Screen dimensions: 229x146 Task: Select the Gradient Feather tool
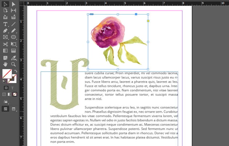[x=13, y=51]
